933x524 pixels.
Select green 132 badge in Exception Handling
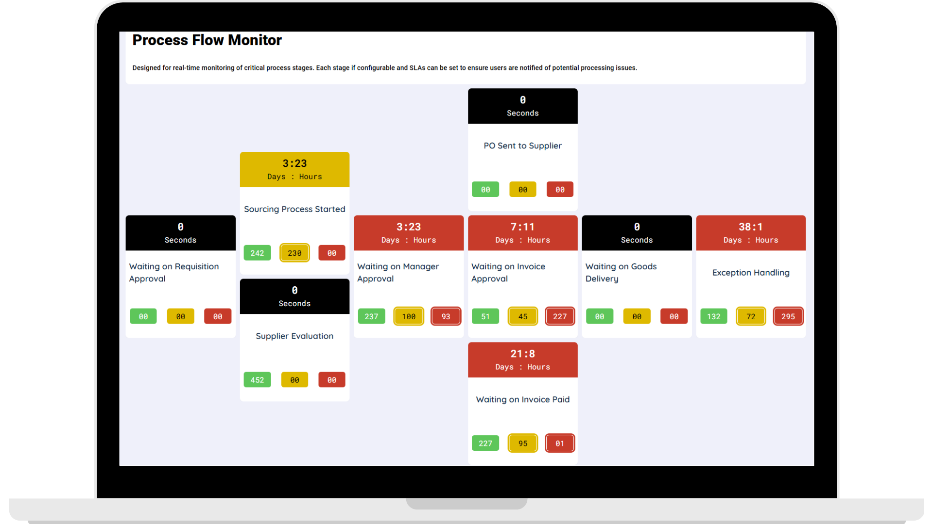[714, 316]
